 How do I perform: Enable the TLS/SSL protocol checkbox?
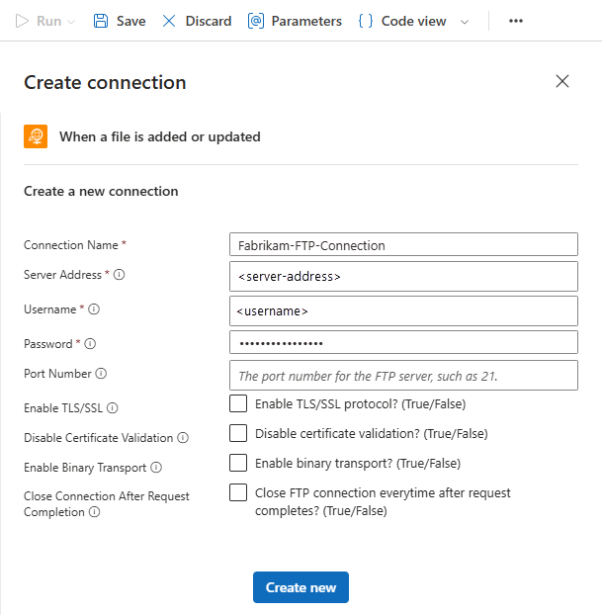[238, 403]
